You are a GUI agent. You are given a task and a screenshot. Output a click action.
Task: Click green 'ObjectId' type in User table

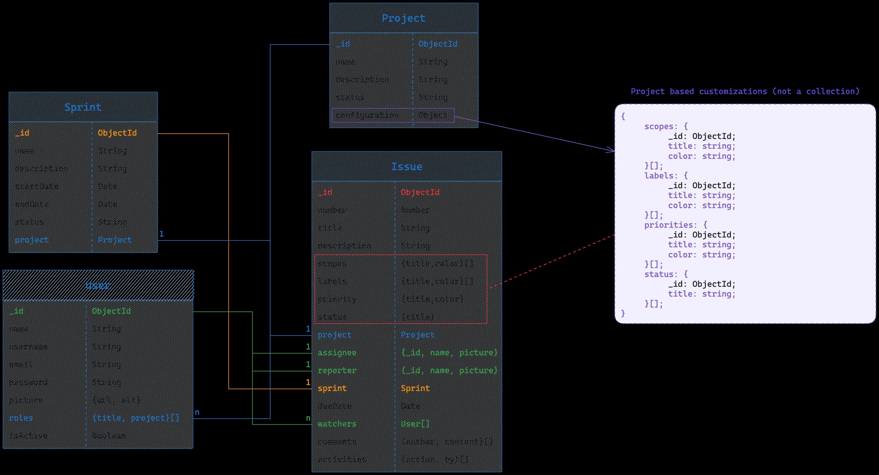pyautogui.click(x=112, y=311)
